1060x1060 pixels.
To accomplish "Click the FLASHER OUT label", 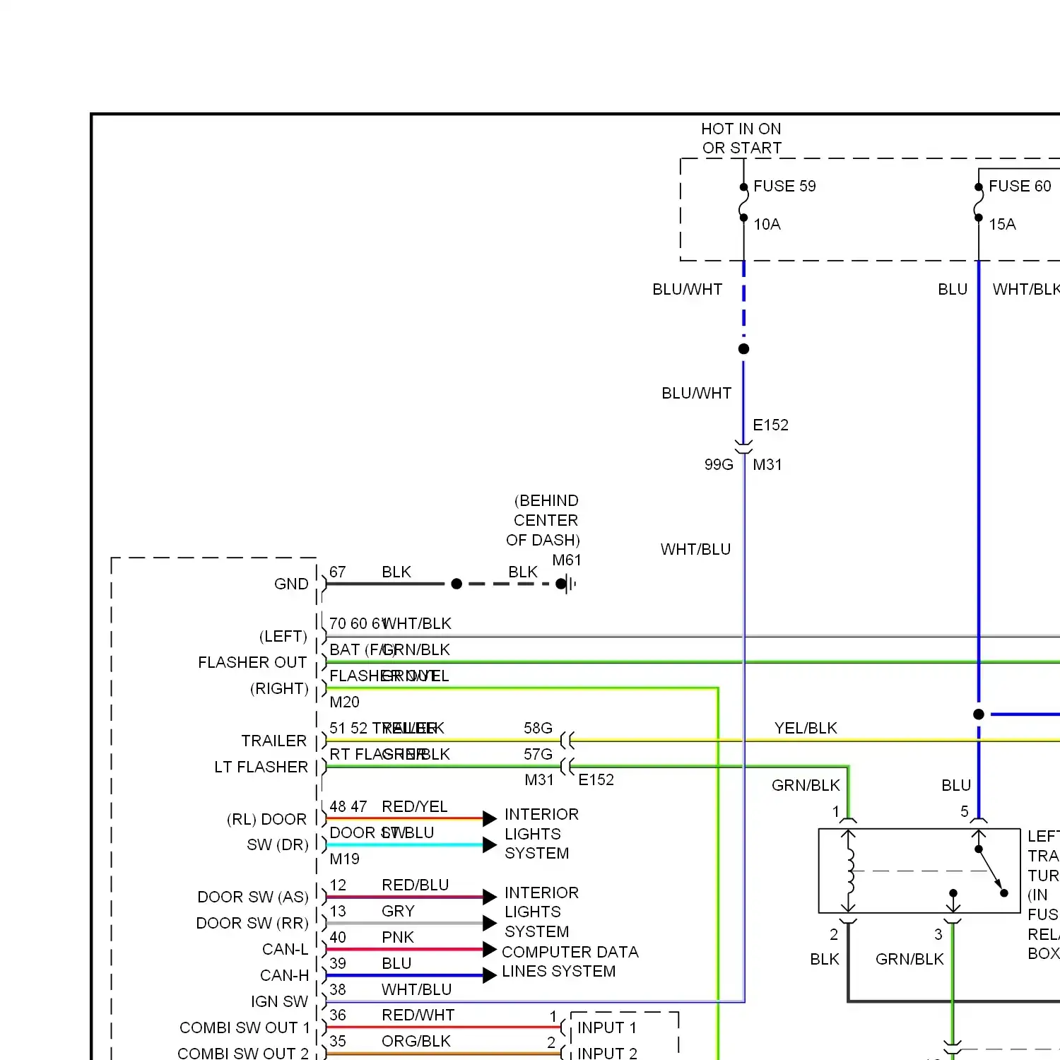I will pyautogui.click(x=252, y=662).
